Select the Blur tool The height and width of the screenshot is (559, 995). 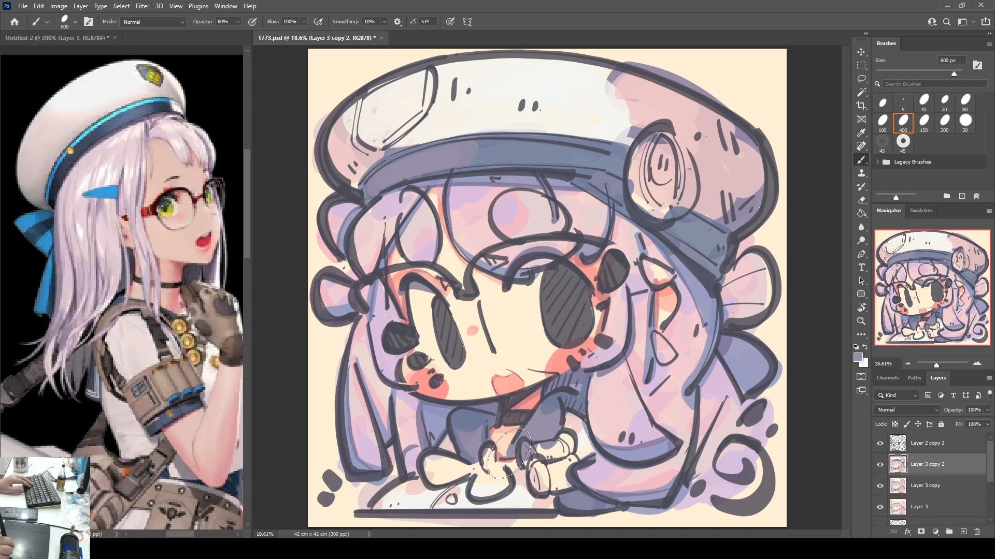click(x=861, y=227)
